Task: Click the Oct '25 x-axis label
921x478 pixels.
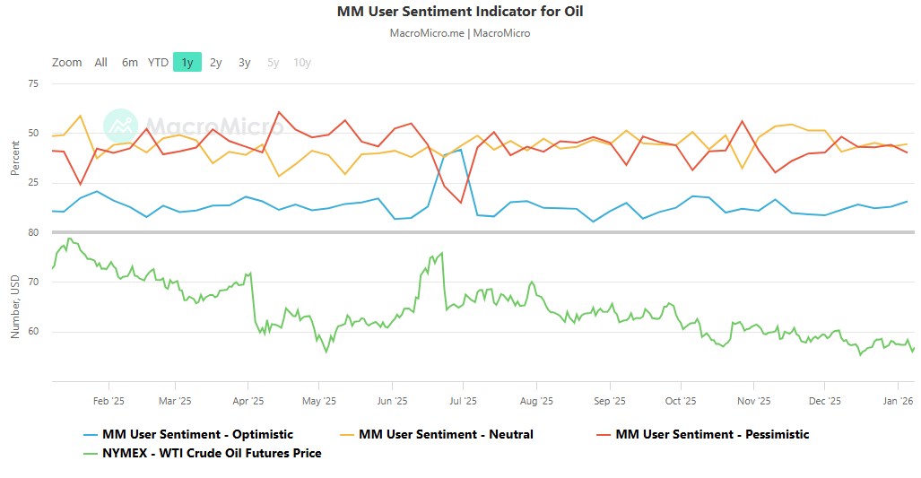Action: click(681, 401)
